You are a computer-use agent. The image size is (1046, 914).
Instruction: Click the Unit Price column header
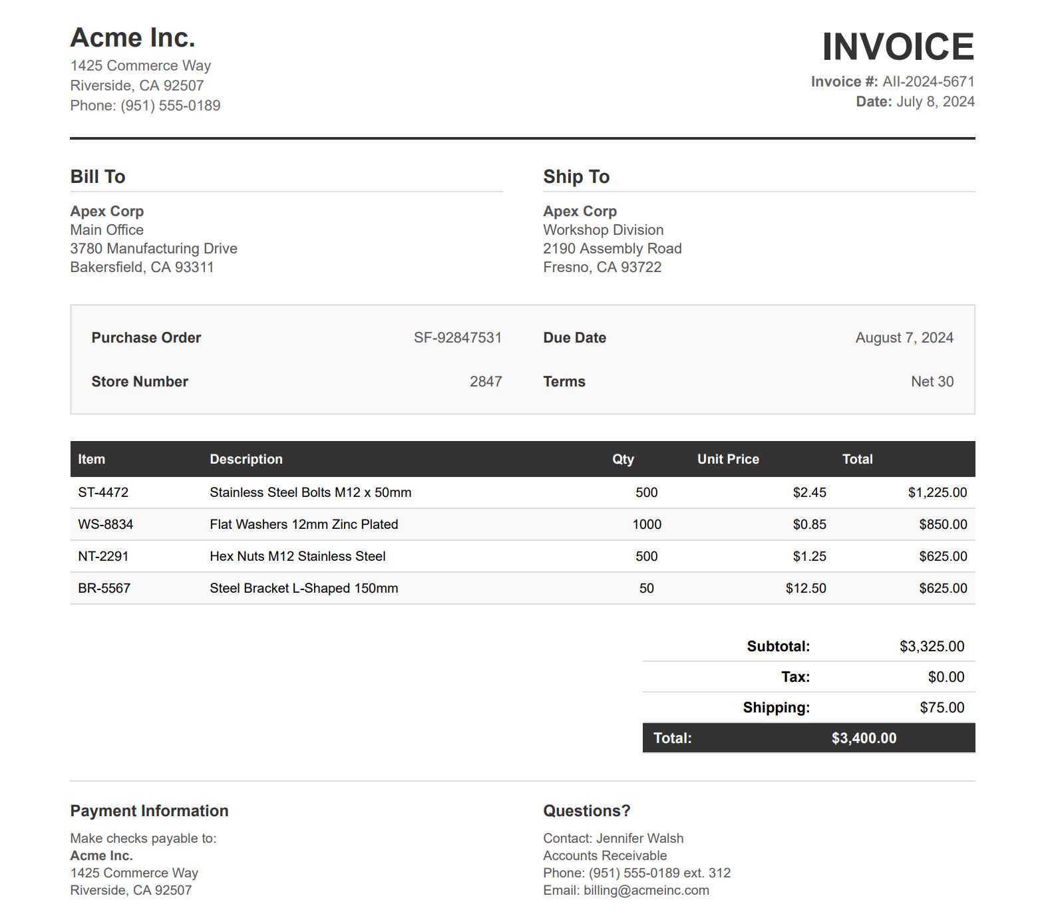pos(727,459)
